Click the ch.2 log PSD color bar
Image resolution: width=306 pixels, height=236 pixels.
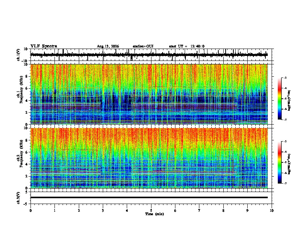280,162
